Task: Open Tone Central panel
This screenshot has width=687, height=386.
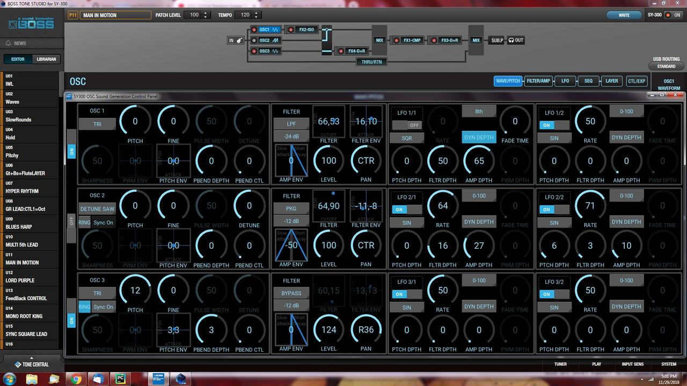Action: [x=32, y=364]
